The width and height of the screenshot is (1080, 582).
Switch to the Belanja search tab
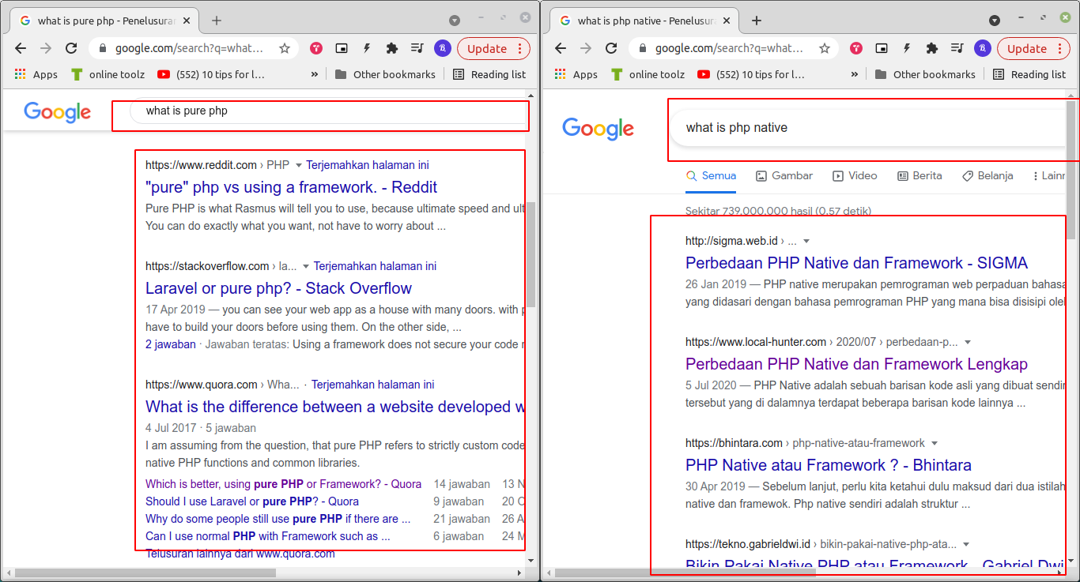(987, 175)
